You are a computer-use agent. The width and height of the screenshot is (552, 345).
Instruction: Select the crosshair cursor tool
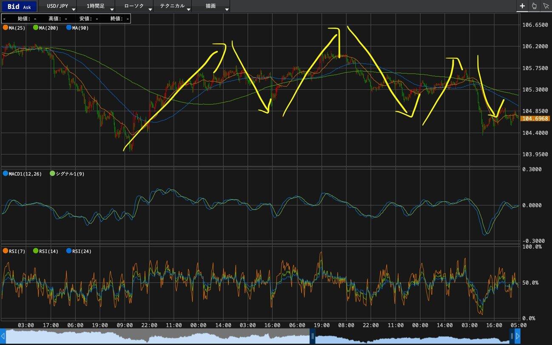click(x=523, y=6)
